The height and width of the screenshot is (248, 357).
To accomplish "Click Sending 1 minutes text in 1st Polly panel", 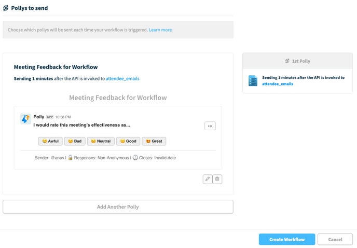I will tap(303, 77).
